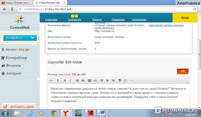201x117 pixels.
Task: Select the Статьи Контент хаб tab
Action: pos(49,3)
